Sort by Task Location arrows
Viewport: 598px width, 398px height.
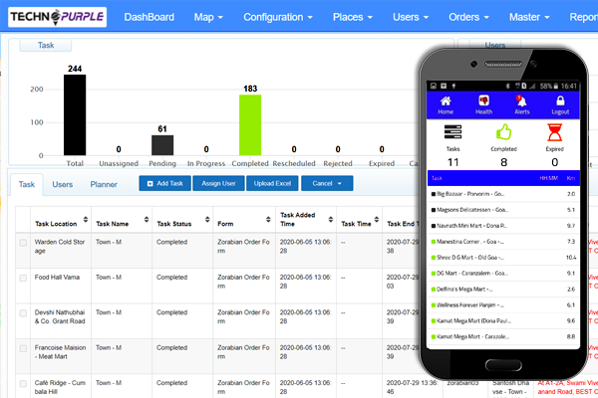click(x=86, y=219)
